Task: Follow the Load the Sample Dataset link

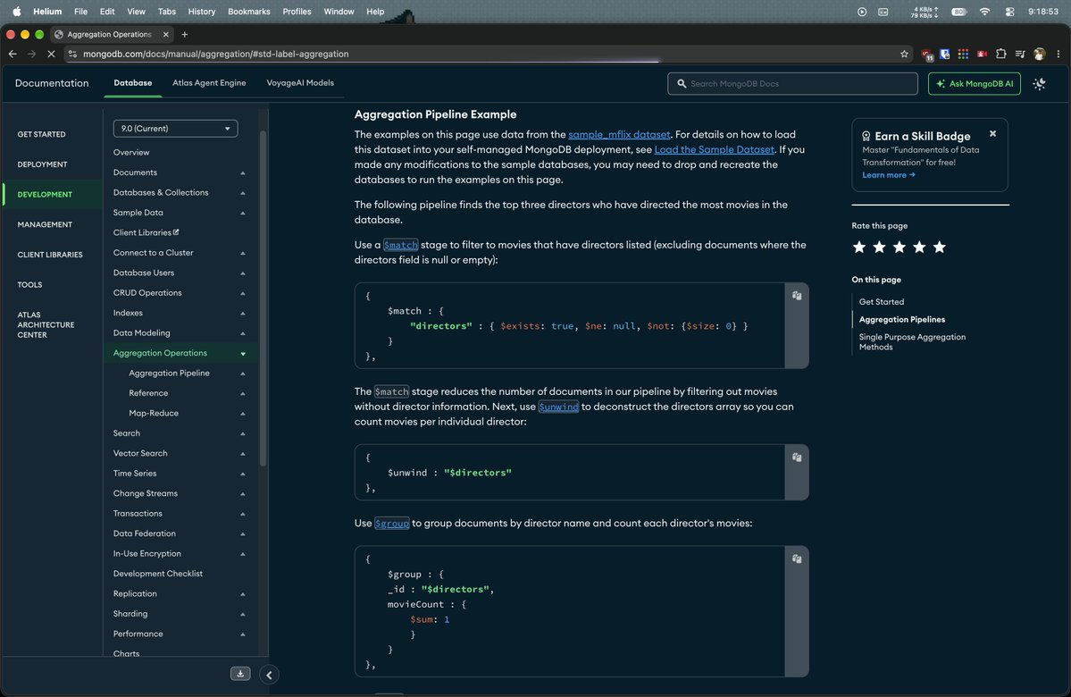Action: [715, 149]
